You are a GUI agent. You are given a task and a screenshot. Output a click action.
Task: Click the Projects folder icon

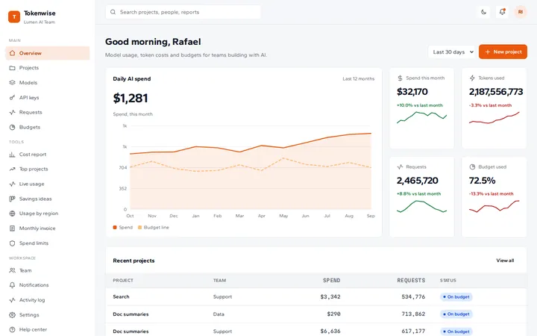13,68
